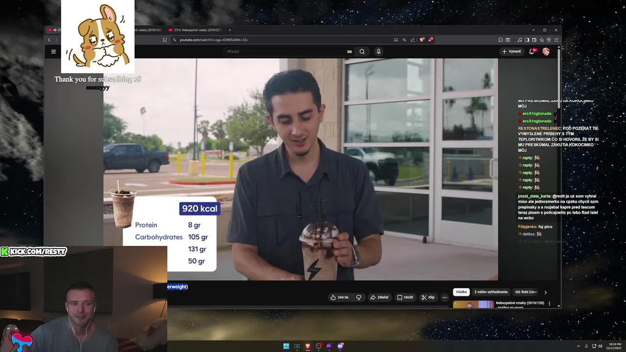Open the YouTube hamburger guide menu
626x352 pixels.
click(x=53, y=51)
